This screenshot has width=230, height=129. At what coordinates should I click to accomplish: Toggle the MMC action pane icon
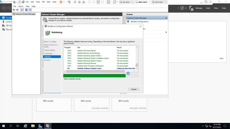click(x=30, y=10)
